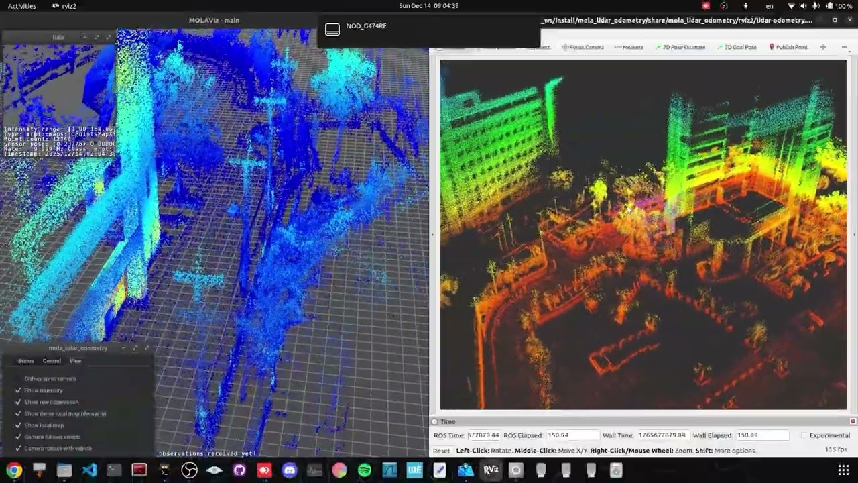Show applications grid in dock
This screenshot has height=483, width=858.
pos(843,470)
